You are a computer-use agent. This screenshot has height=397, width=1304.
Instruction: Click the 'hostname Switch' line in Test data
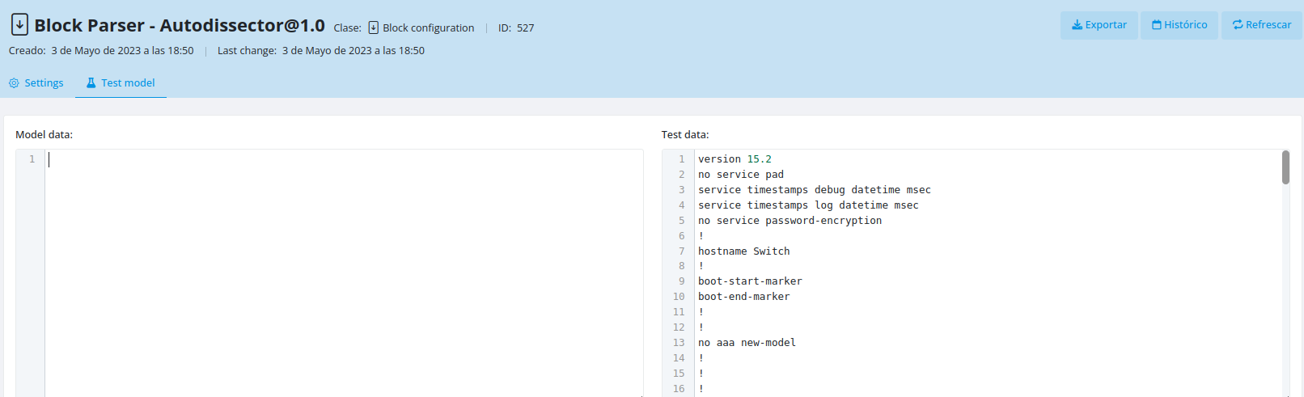(743, 251)
